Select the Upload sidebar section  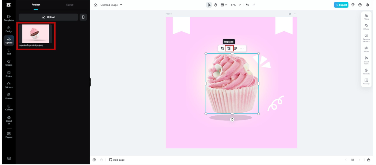(9, 40)
